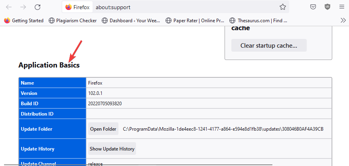Image resolution: width=349 pixels, height=166 pixels.
Task: Open the uBlock Origin shield extension
Action: 327,7
